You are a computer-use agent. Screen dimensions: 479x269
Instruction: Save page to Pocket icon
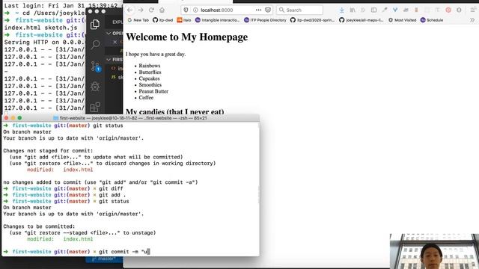point(268,10)
